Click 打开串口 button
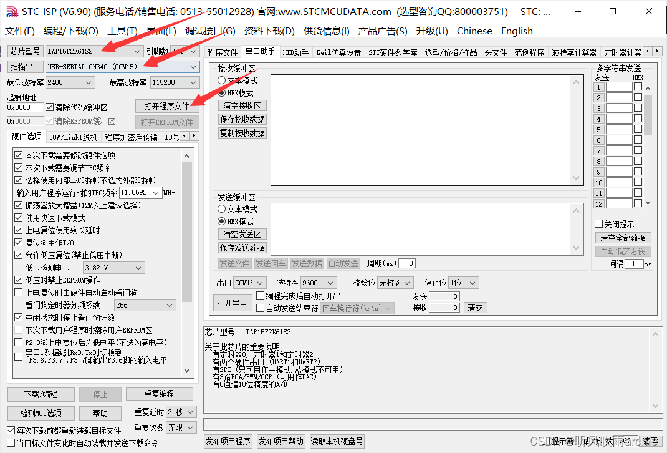This screenshot has width=667, height=453. point(233,303)
